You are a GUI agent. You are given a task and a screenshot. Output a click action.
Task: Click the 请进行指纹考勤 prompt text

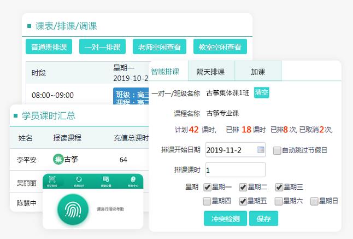coord(110,209)
